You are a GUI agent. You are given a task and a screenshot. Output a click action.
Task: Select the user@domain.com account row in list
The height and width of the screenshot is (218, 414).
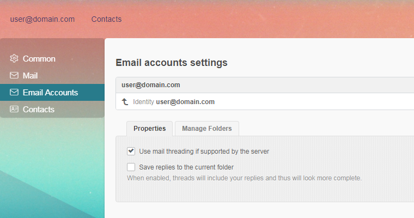(151, 85)
